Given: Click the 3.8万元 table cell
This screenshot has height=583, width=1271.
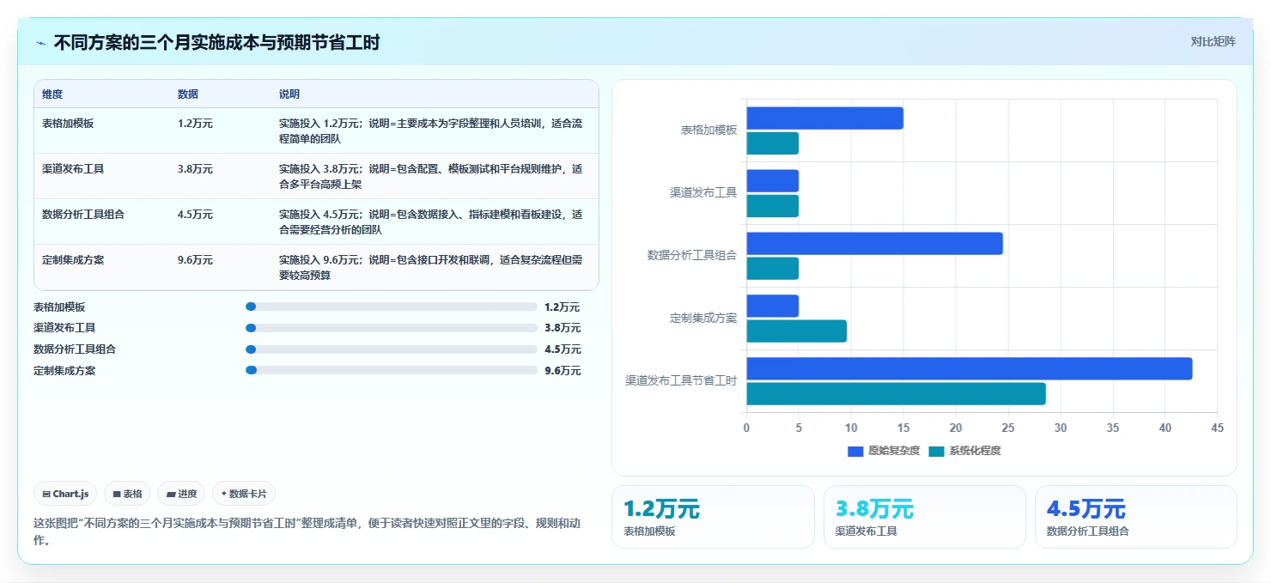Looking at the screenshot, I should coord(195,169).
